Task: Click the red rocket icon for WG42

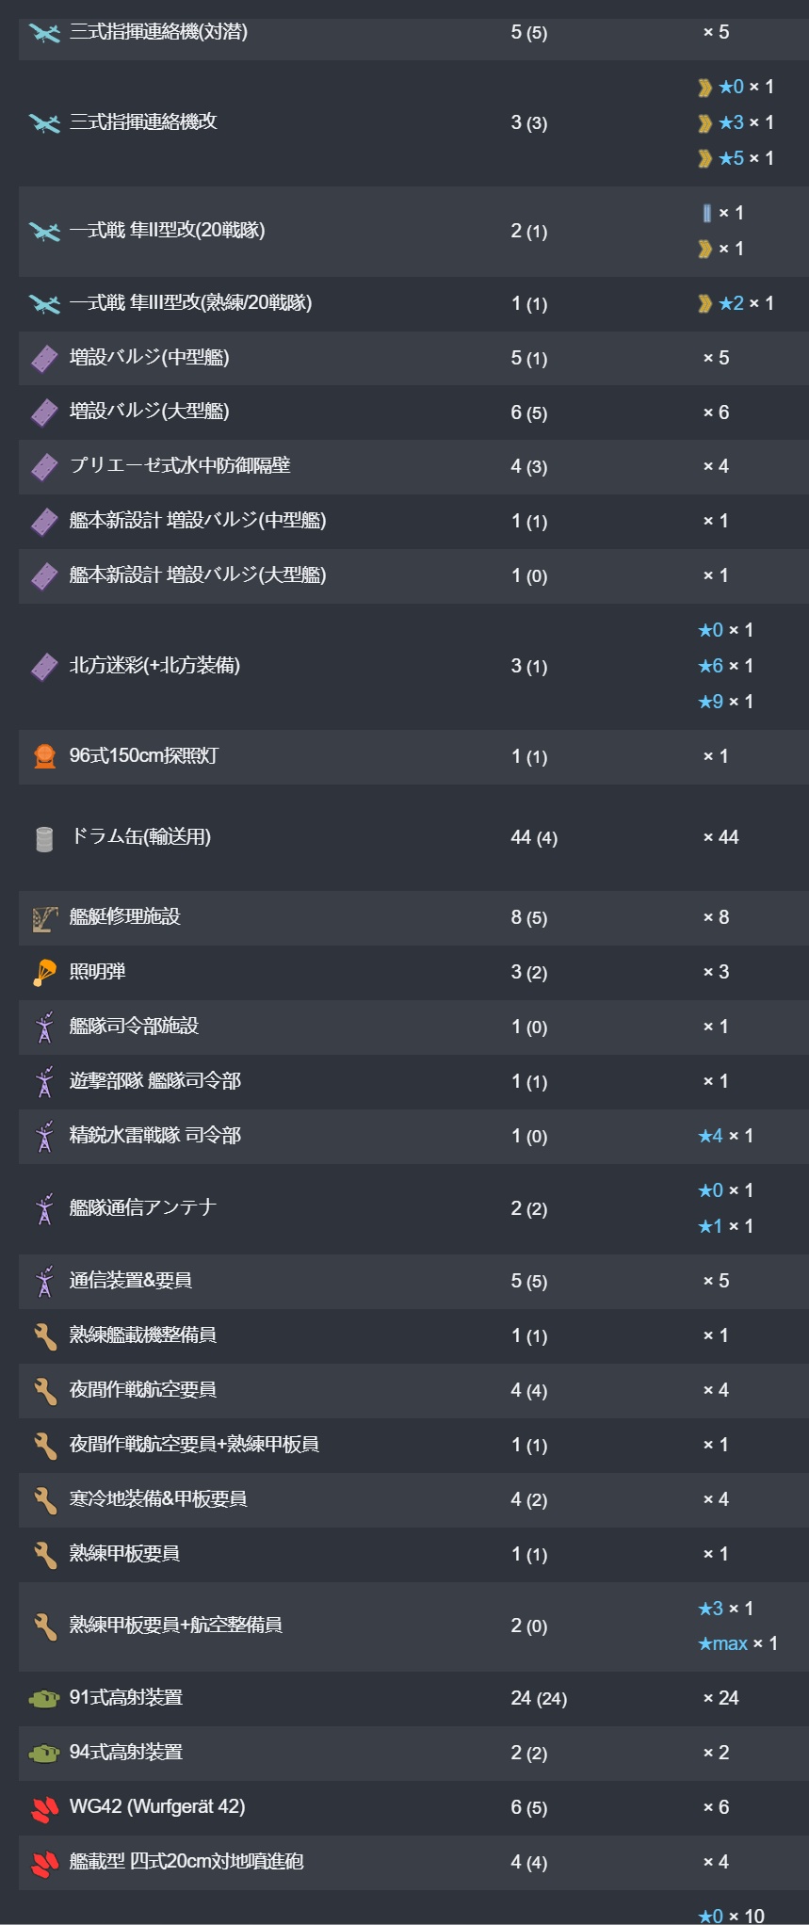Action: click(x=44, y=1808)
